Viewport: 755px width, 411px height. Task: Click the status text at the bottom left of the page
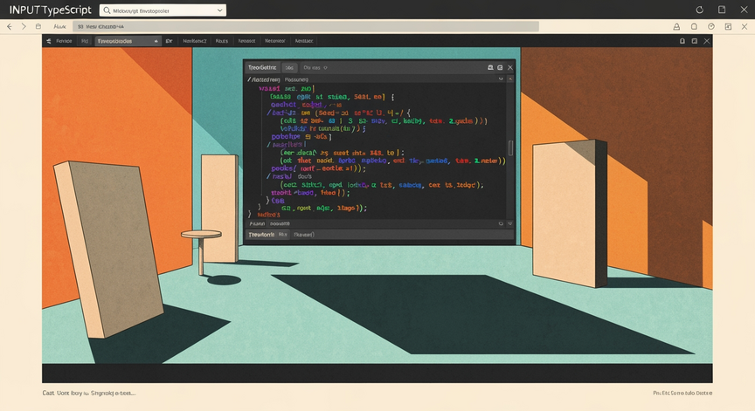(x=89, y=394)
